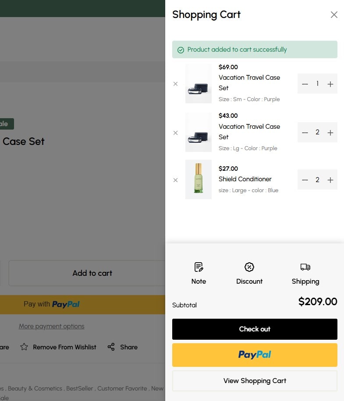Open the Shipping estimate option

(305, 273)
